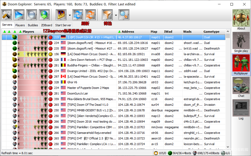Click the ZDaemon account login door icon

coord(61,15)
